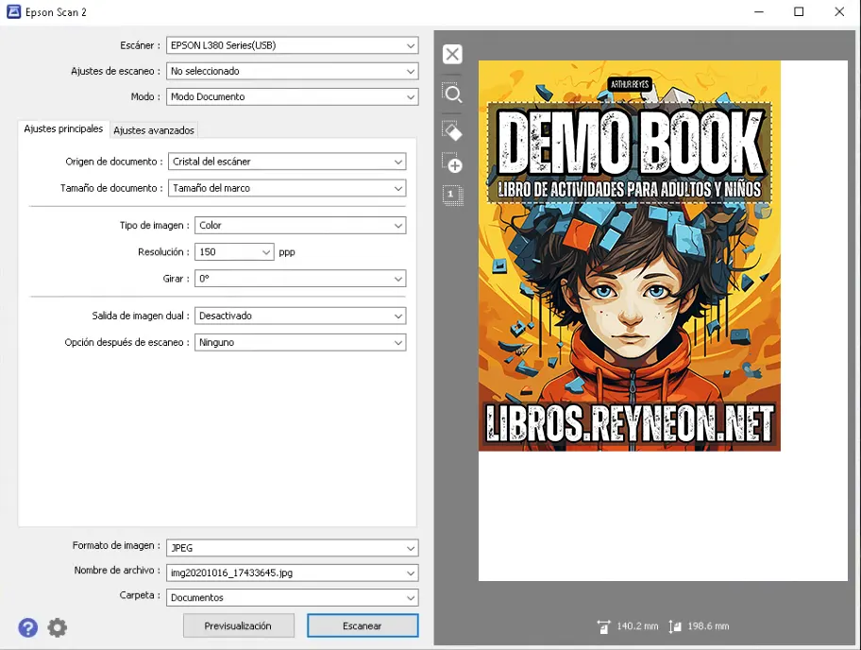This screenshot has height=650, width=861.
Task: Open the Resolución combo box set to 150
Action: click(x=234, y=252)
